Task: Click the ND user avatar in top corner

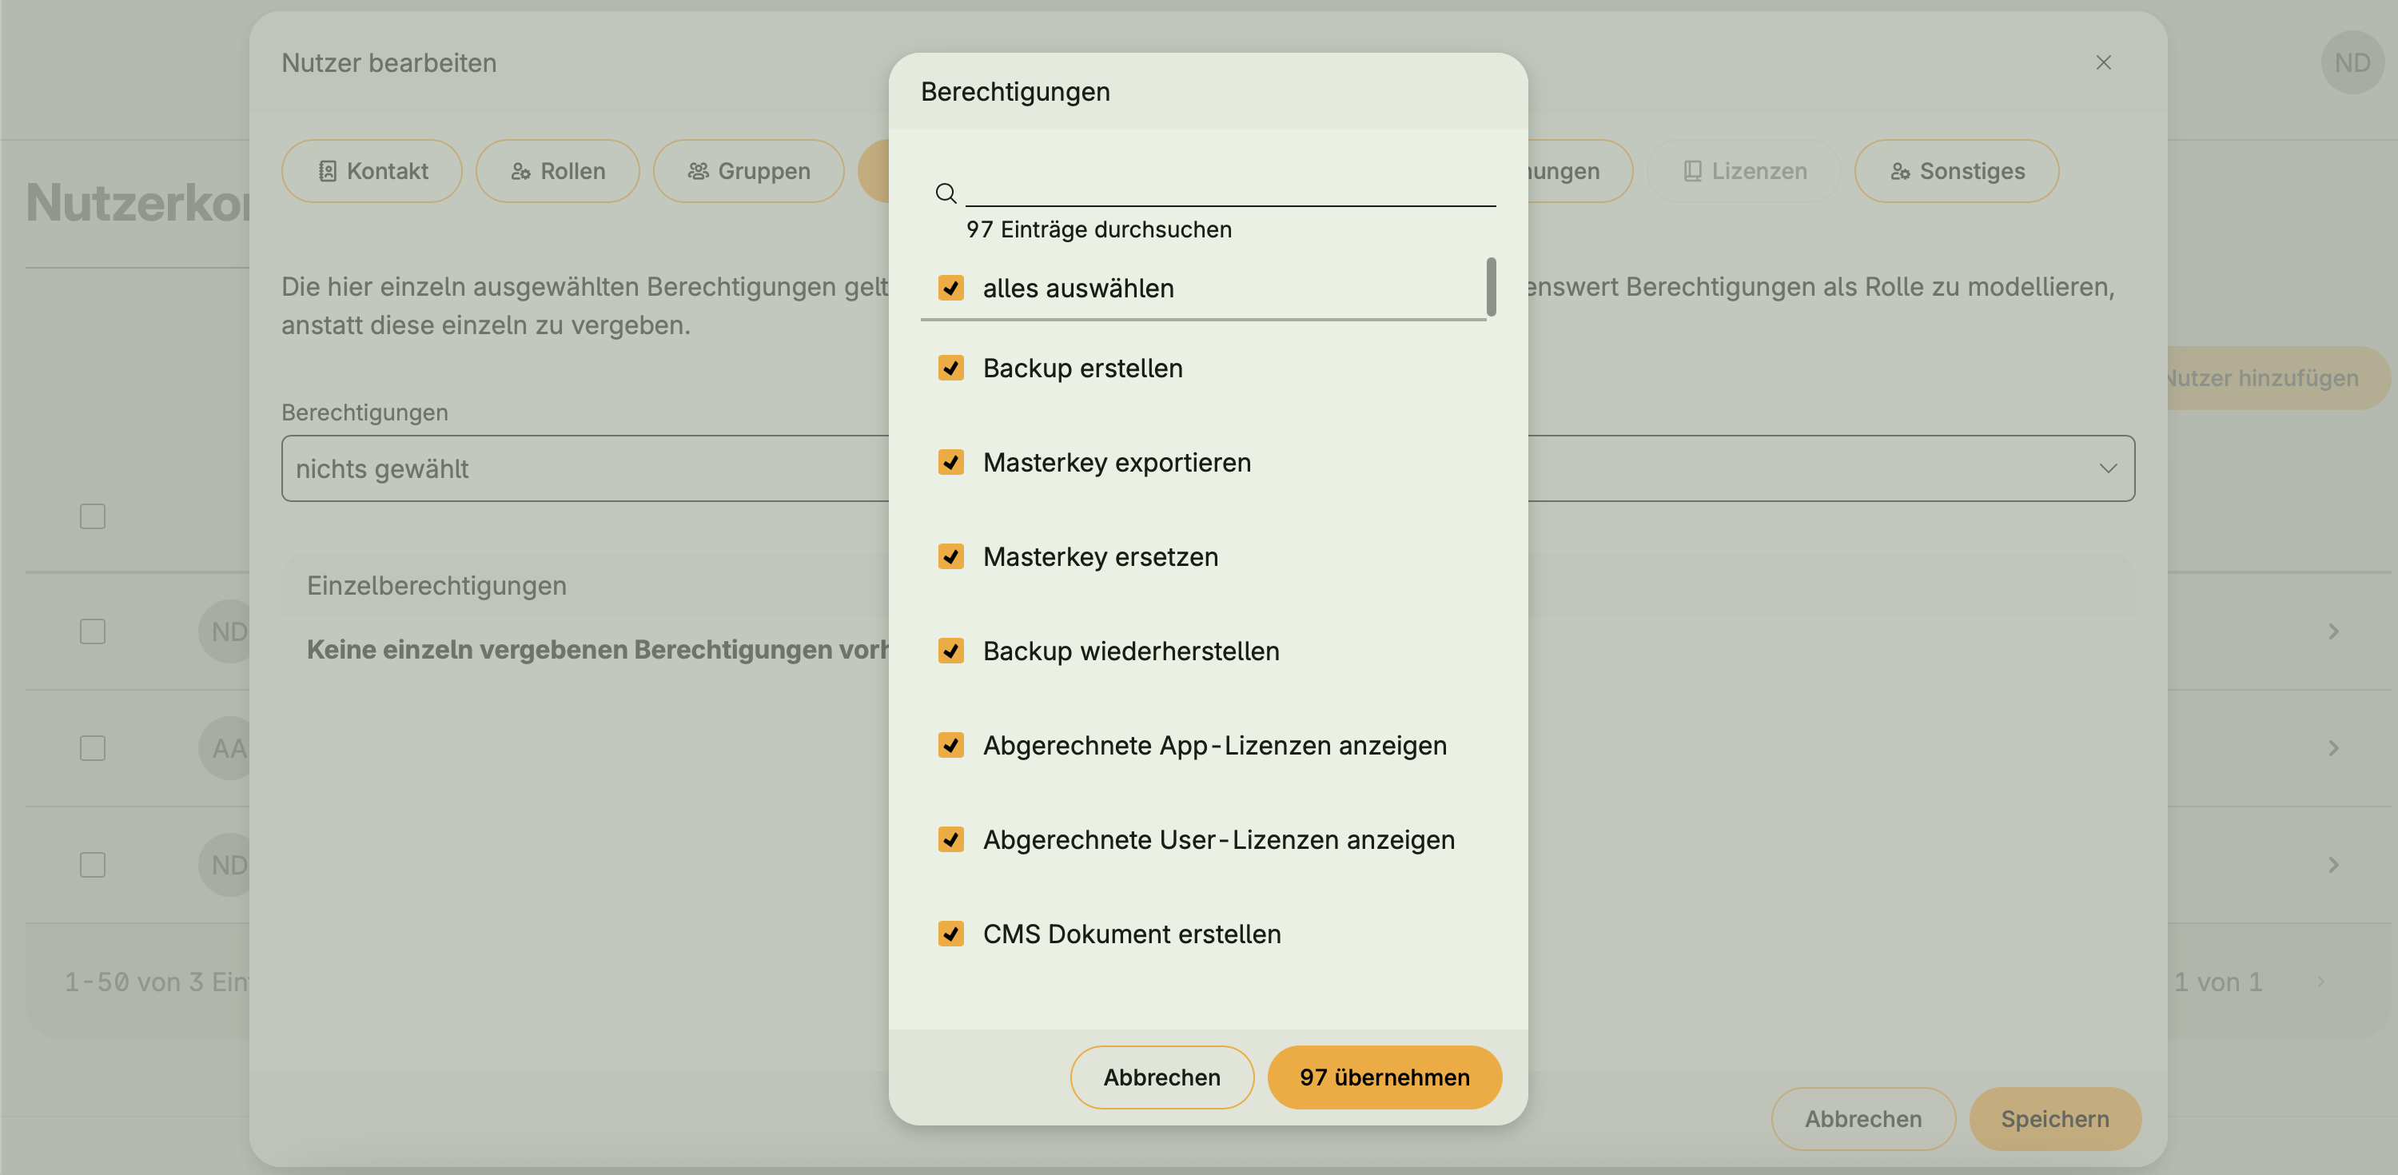Action: click(x=2352, y=62)
